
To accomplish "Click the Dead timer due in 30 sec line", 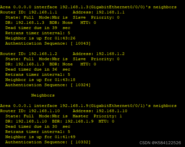I will pos(38,126).
